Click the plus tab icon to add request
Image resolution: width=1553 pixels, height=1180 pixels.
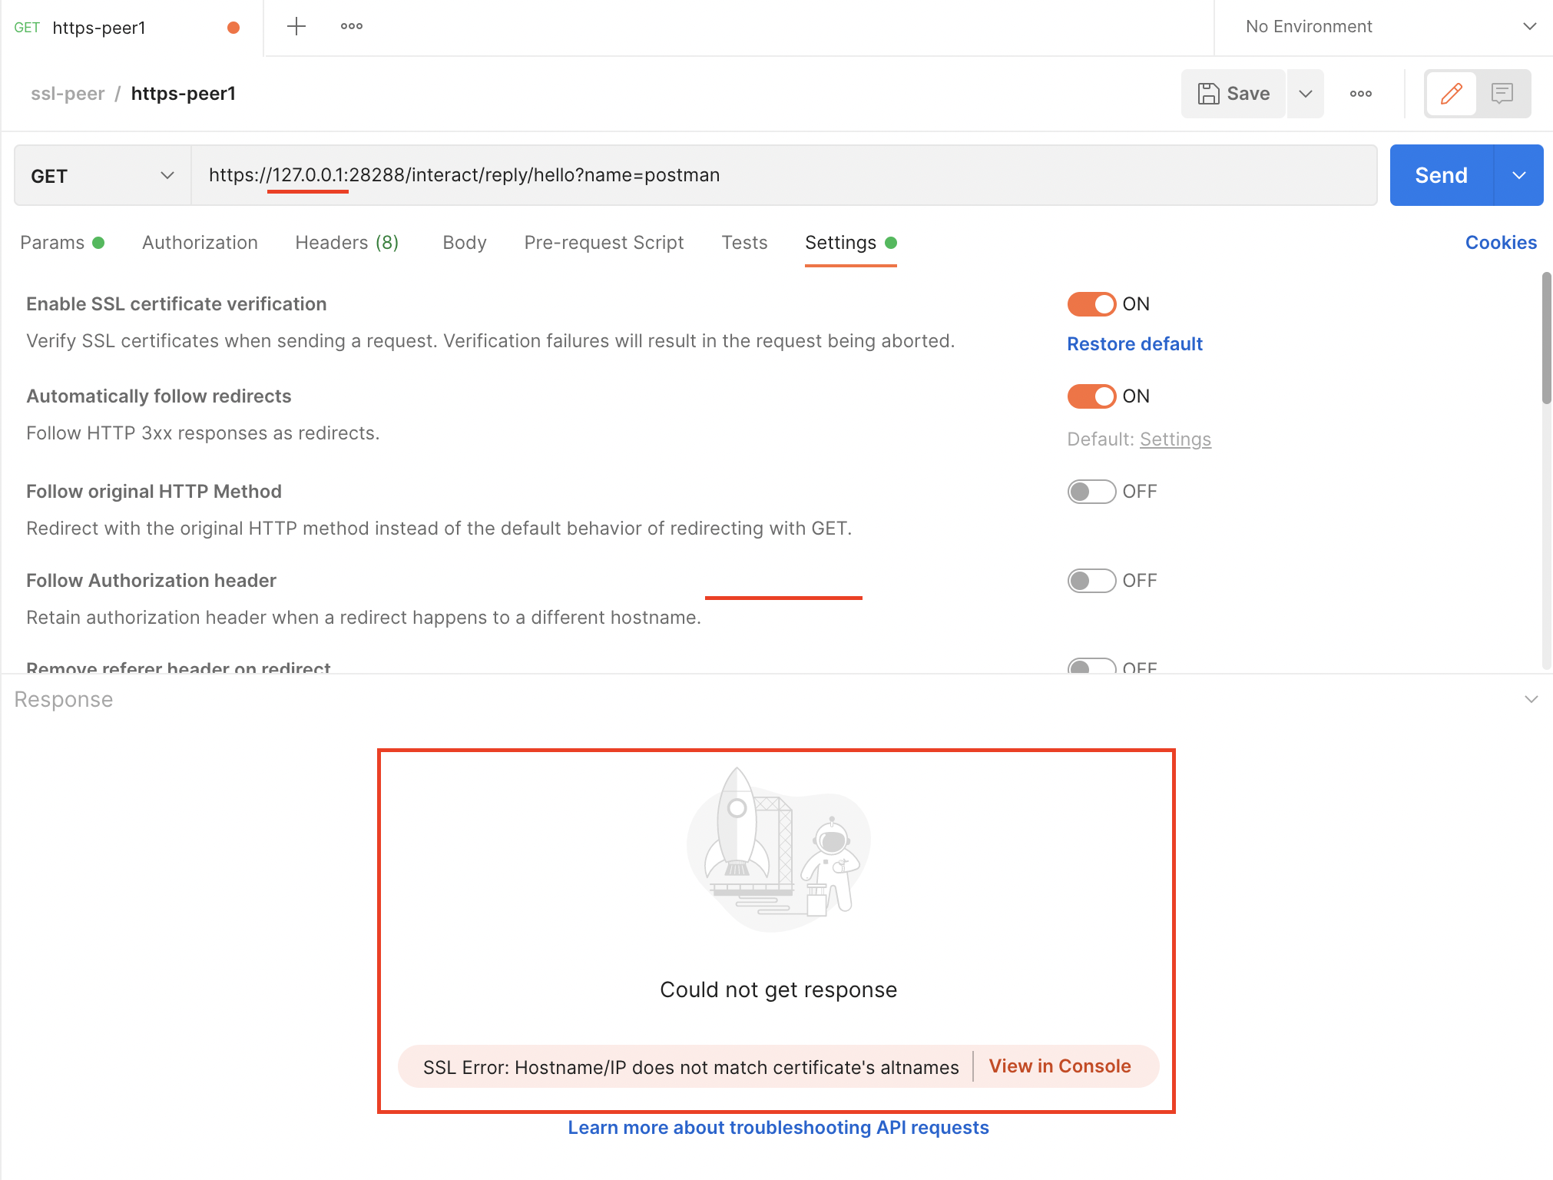tap(295, 25)
